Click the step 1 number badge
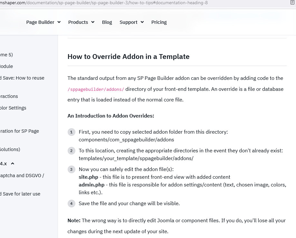 [x=71, y=132]
